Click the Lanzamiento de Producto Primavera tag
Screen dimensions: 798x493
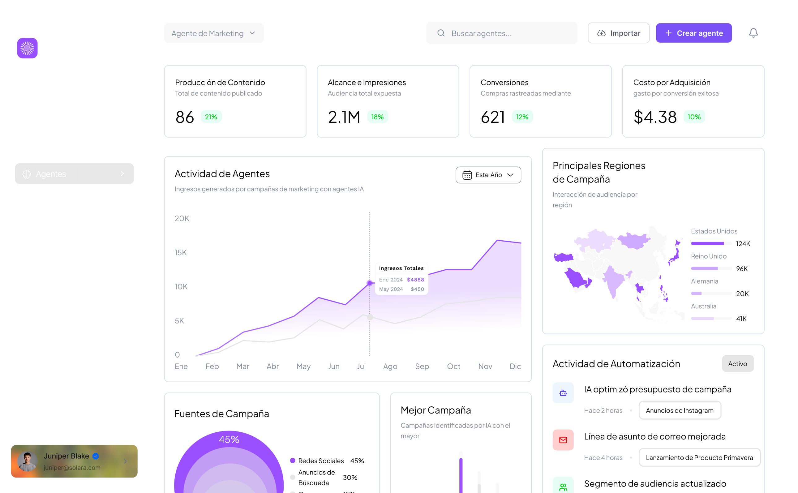pyautogui.click(x=699, y=458)
